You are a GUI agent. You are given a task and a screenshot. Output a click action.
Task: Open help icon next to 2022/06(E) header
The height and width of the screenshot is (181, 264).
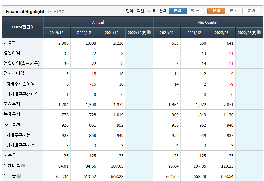coord(259,32)
